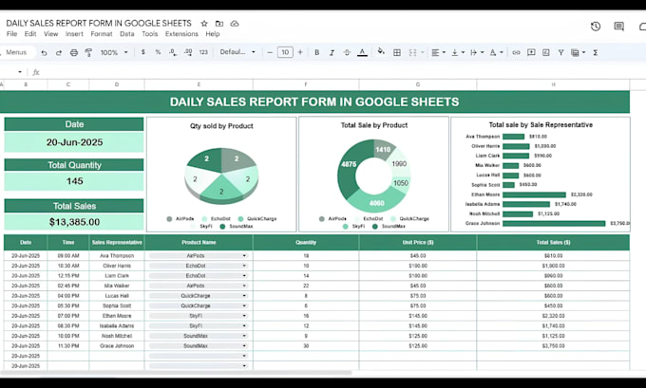Open text wrapping dropdown
This screenshot has width=646, height=388.
[477, 52]
